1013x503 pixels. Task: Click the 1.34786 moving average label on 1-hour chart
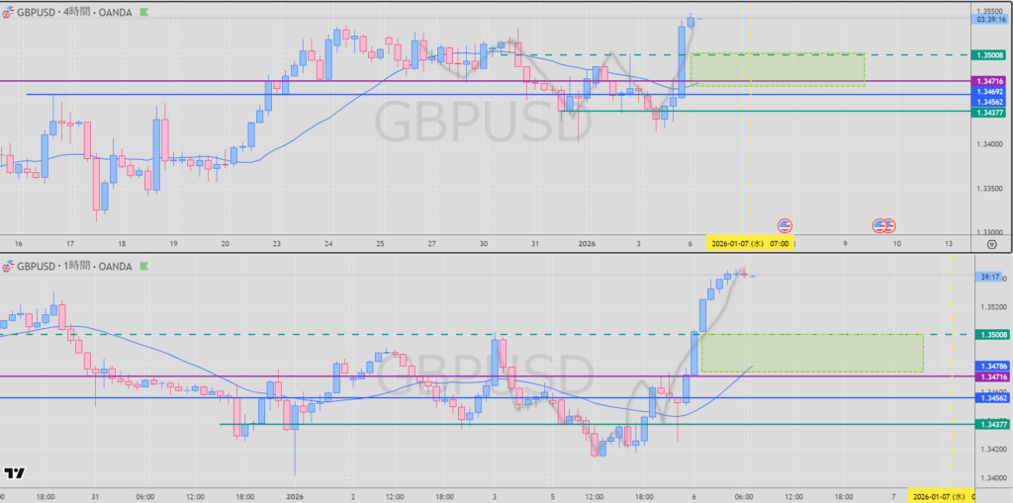point(990,366)
